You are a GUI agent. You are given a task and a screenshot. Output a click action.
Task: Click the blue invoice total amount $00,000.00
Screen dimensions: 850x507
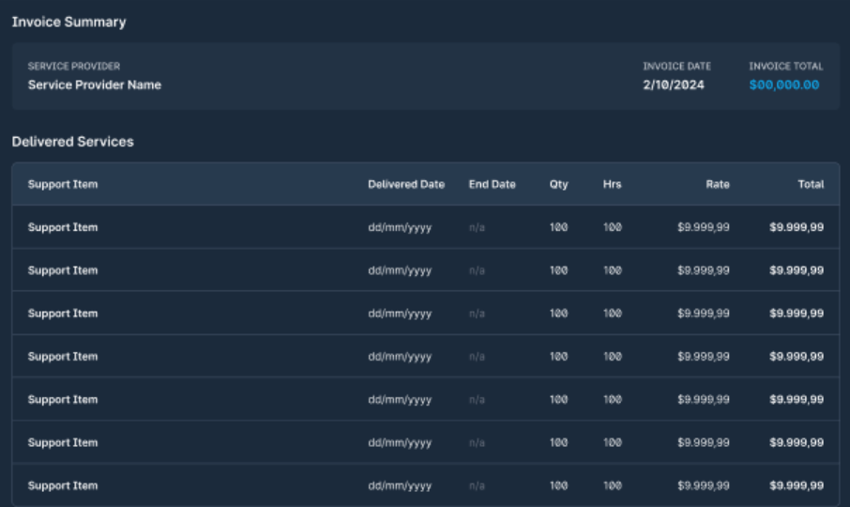783,84
